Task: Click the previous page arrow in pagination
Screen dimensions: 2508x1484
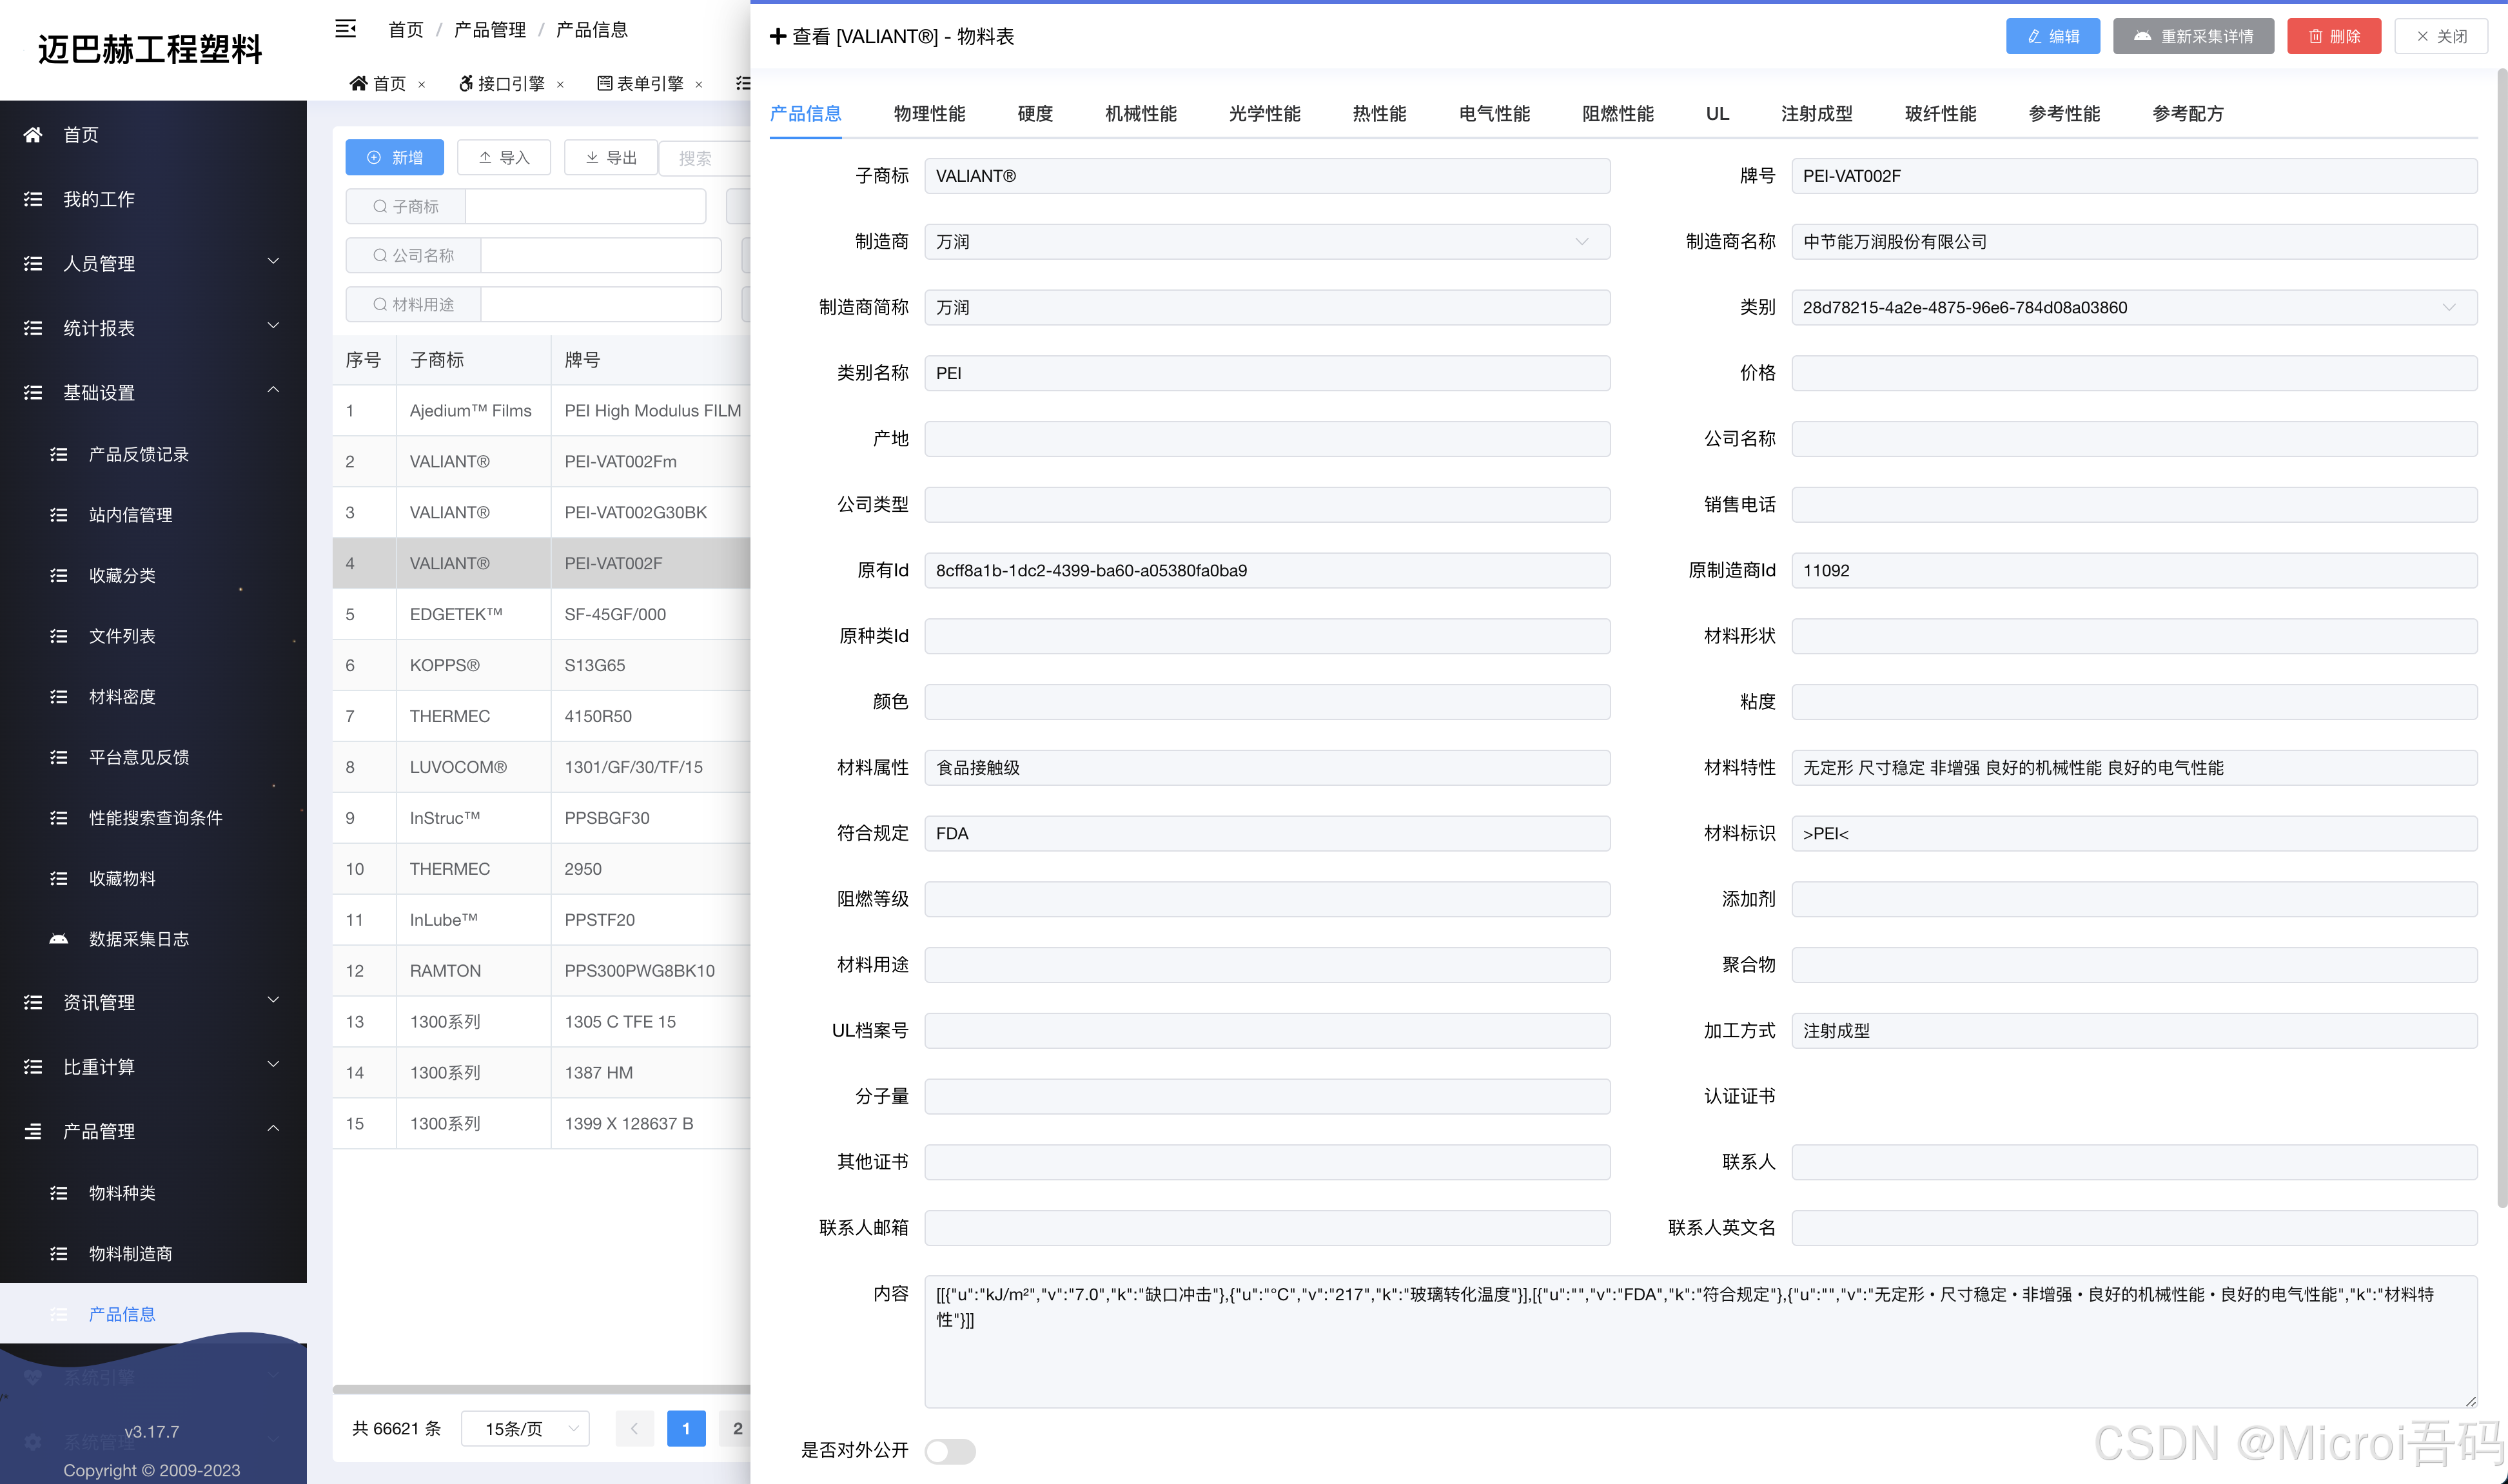Action: click(634, 1428)
